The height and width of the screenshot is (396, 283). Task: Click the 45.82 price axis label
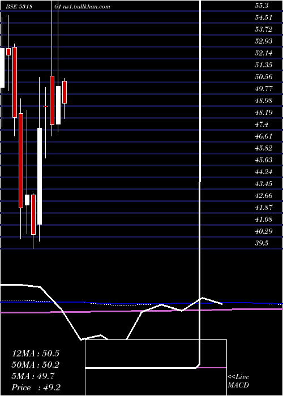pos(263,148)
